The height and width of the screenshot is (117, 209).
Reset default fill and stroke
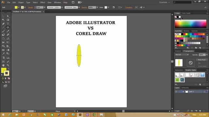[x=2, y=75]
